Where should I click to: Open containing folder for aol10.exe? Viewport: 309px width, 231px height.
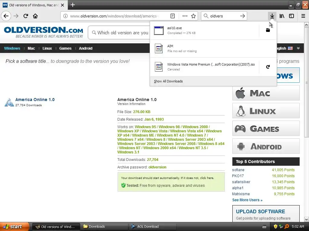click(x=268, y=30)
